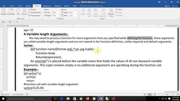Click the Indent Right value field
The width and height of the screenshot is (180, 101).
pos(55,15)
